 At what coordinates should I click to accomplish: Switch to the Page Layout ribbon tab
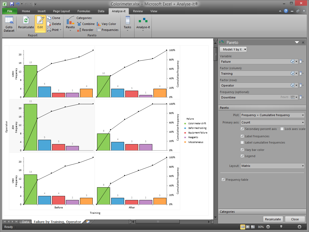62,11
